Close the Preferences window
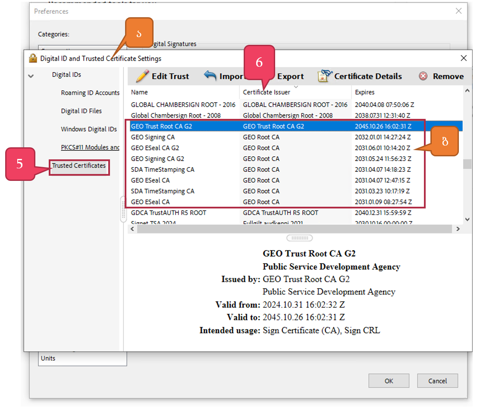This screenshot has width=480, height=407. [458, 11]
